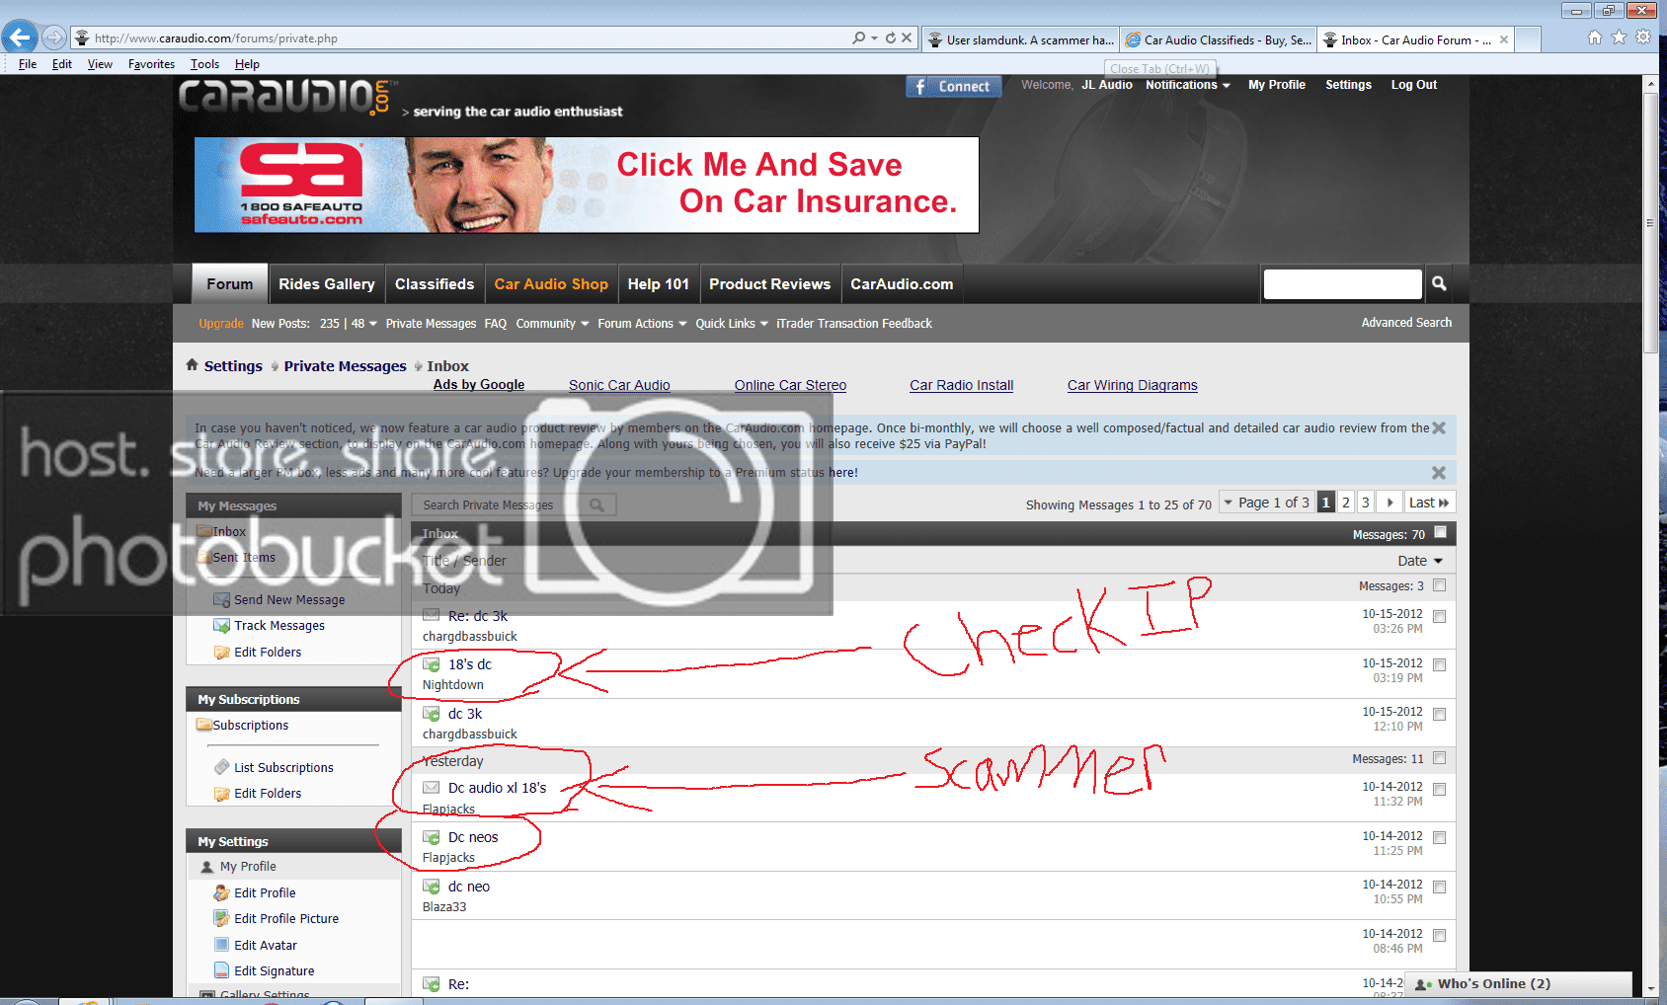Viewport: 1667px width, 1005px height.
Task: Click the message icon beside "Dc neos"
Action: (x=432, y=837)
